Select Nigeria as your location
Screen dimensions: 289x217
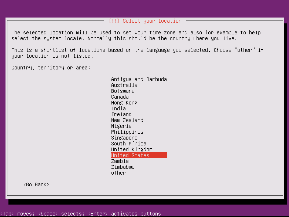click(121, 126)
